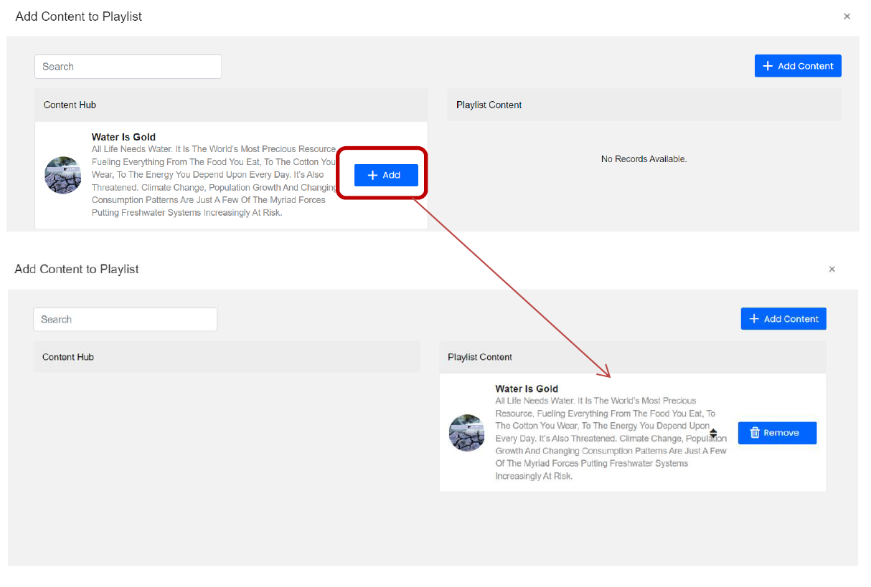Screen dimensions: 871x587
Task: Click the Playlist Content header above No Records
Action: (x=489, y=105)
